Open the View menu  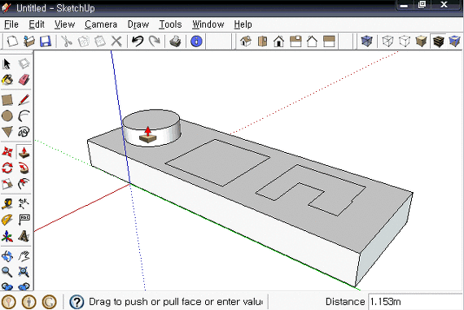pos(64,24)
